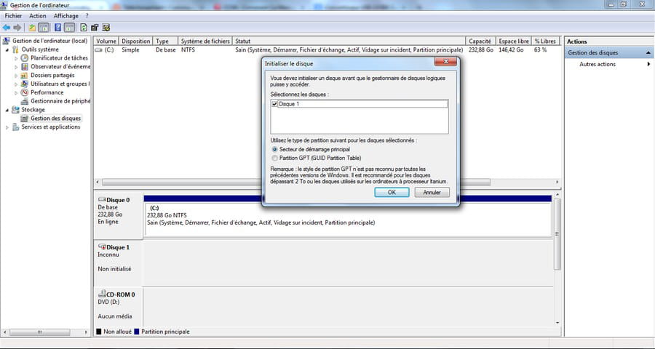Viewport: 655px width, 349px height.
Task: Close the Initialiser le disque dialog
Action: (445, 62)
